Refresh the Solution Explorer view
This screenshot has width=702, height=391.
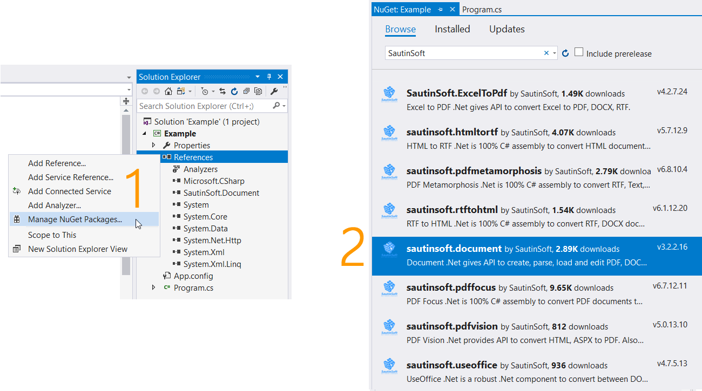(x=234, y=91)
